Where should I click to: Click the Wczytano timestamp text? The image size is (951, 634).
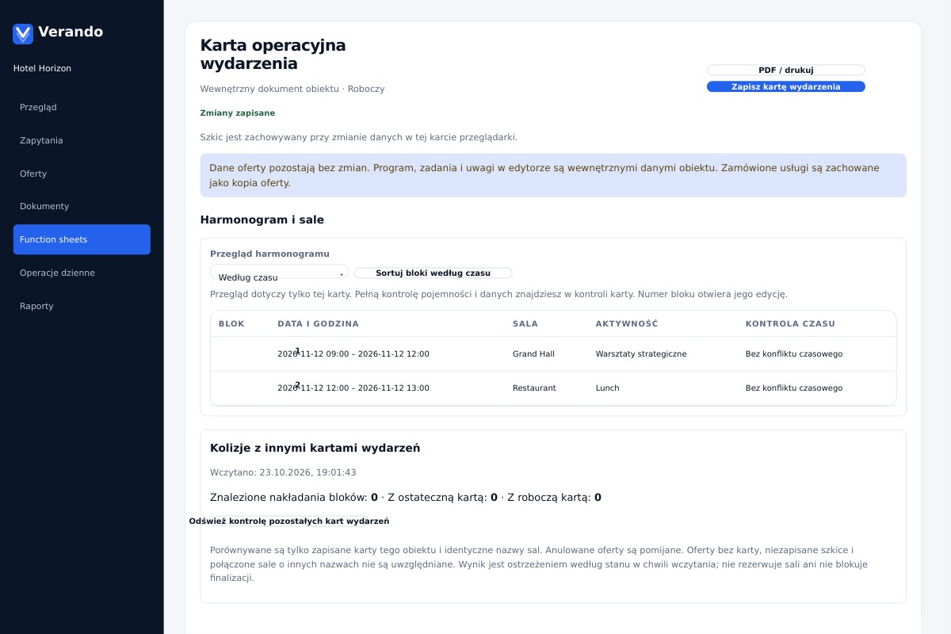click(x=283, y=472)
